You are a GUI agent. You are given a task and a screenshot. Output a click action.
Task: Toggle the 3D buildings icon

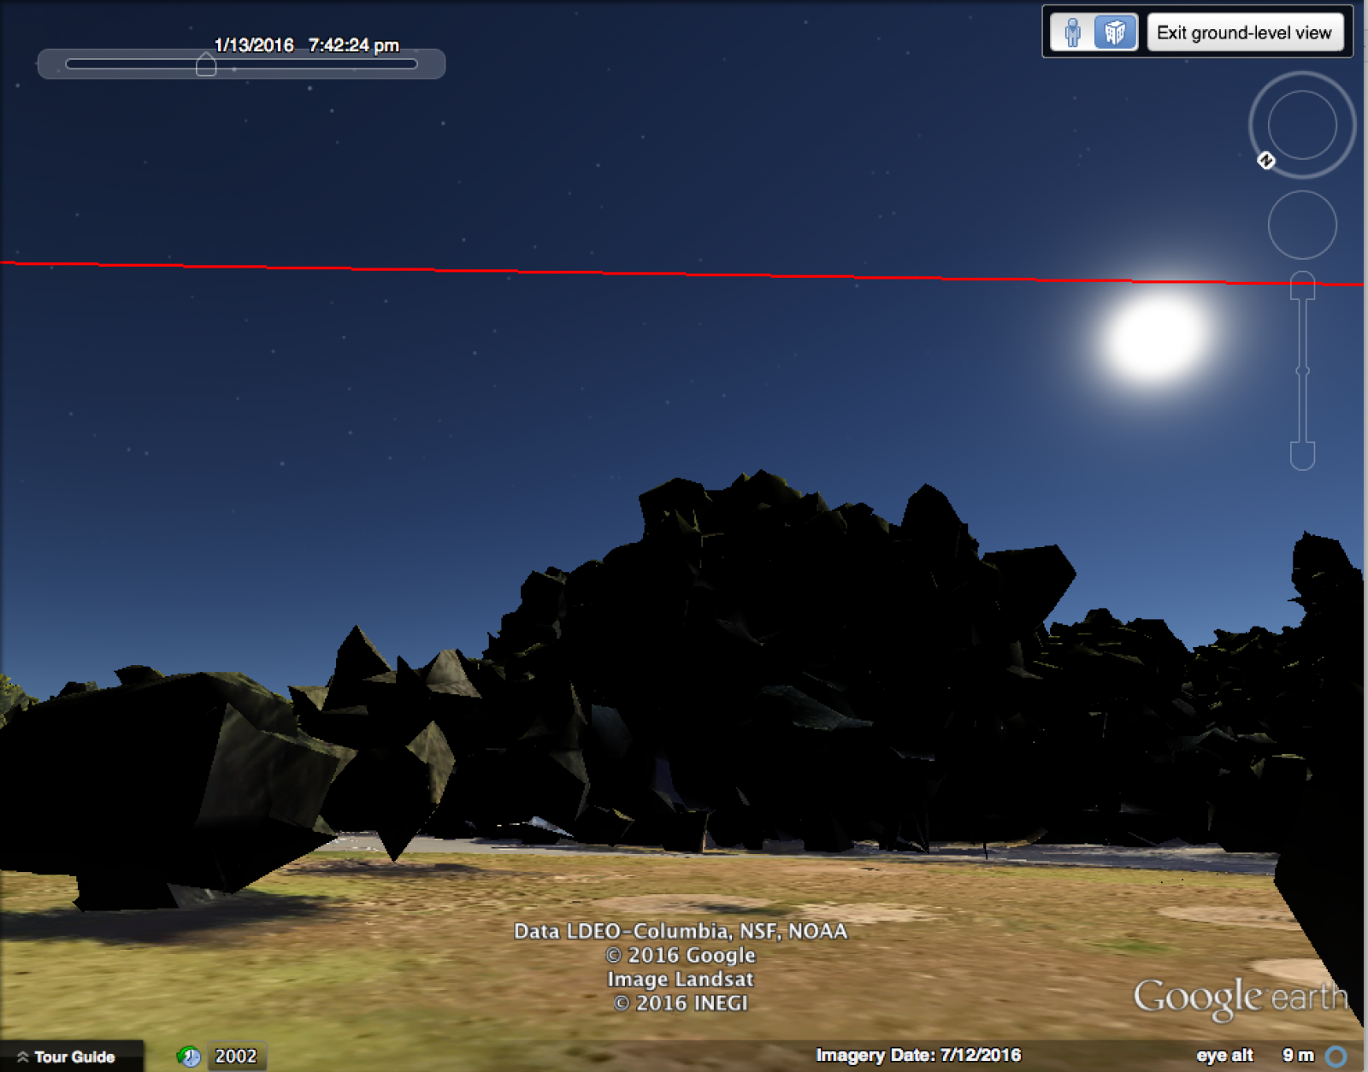1114,33
